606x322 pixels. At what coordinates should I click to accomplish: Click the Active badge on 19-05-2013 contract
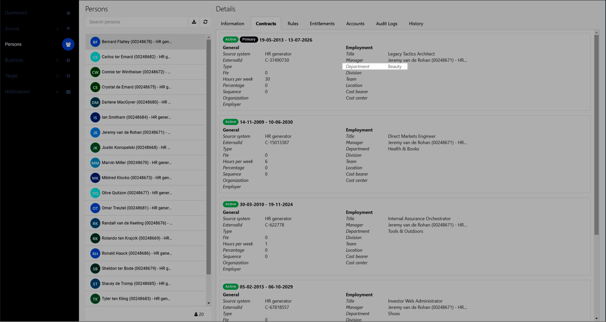pos(230,39)
